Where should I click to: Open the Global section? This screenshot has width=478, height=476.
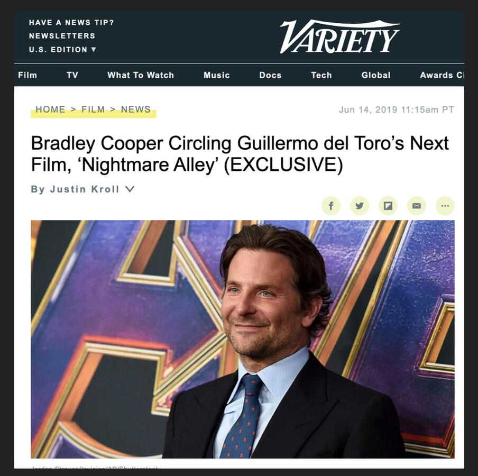point(376,75)
